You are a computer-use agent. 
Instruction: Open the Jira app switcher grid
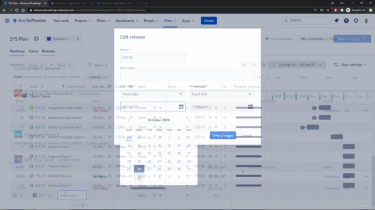pos(8,21)
